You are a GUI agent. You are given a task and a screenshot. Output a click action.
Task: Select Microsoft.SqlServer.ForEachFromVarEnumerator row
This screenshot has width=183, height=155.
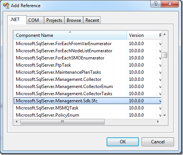[x=87, y=44]
